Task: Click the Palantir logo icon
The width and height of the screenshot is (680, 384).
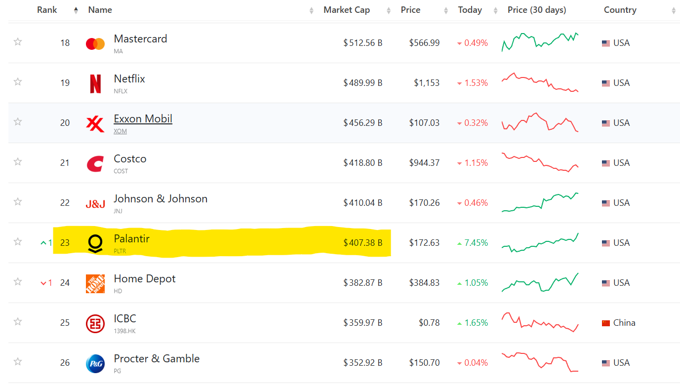Action: (95, 244)
